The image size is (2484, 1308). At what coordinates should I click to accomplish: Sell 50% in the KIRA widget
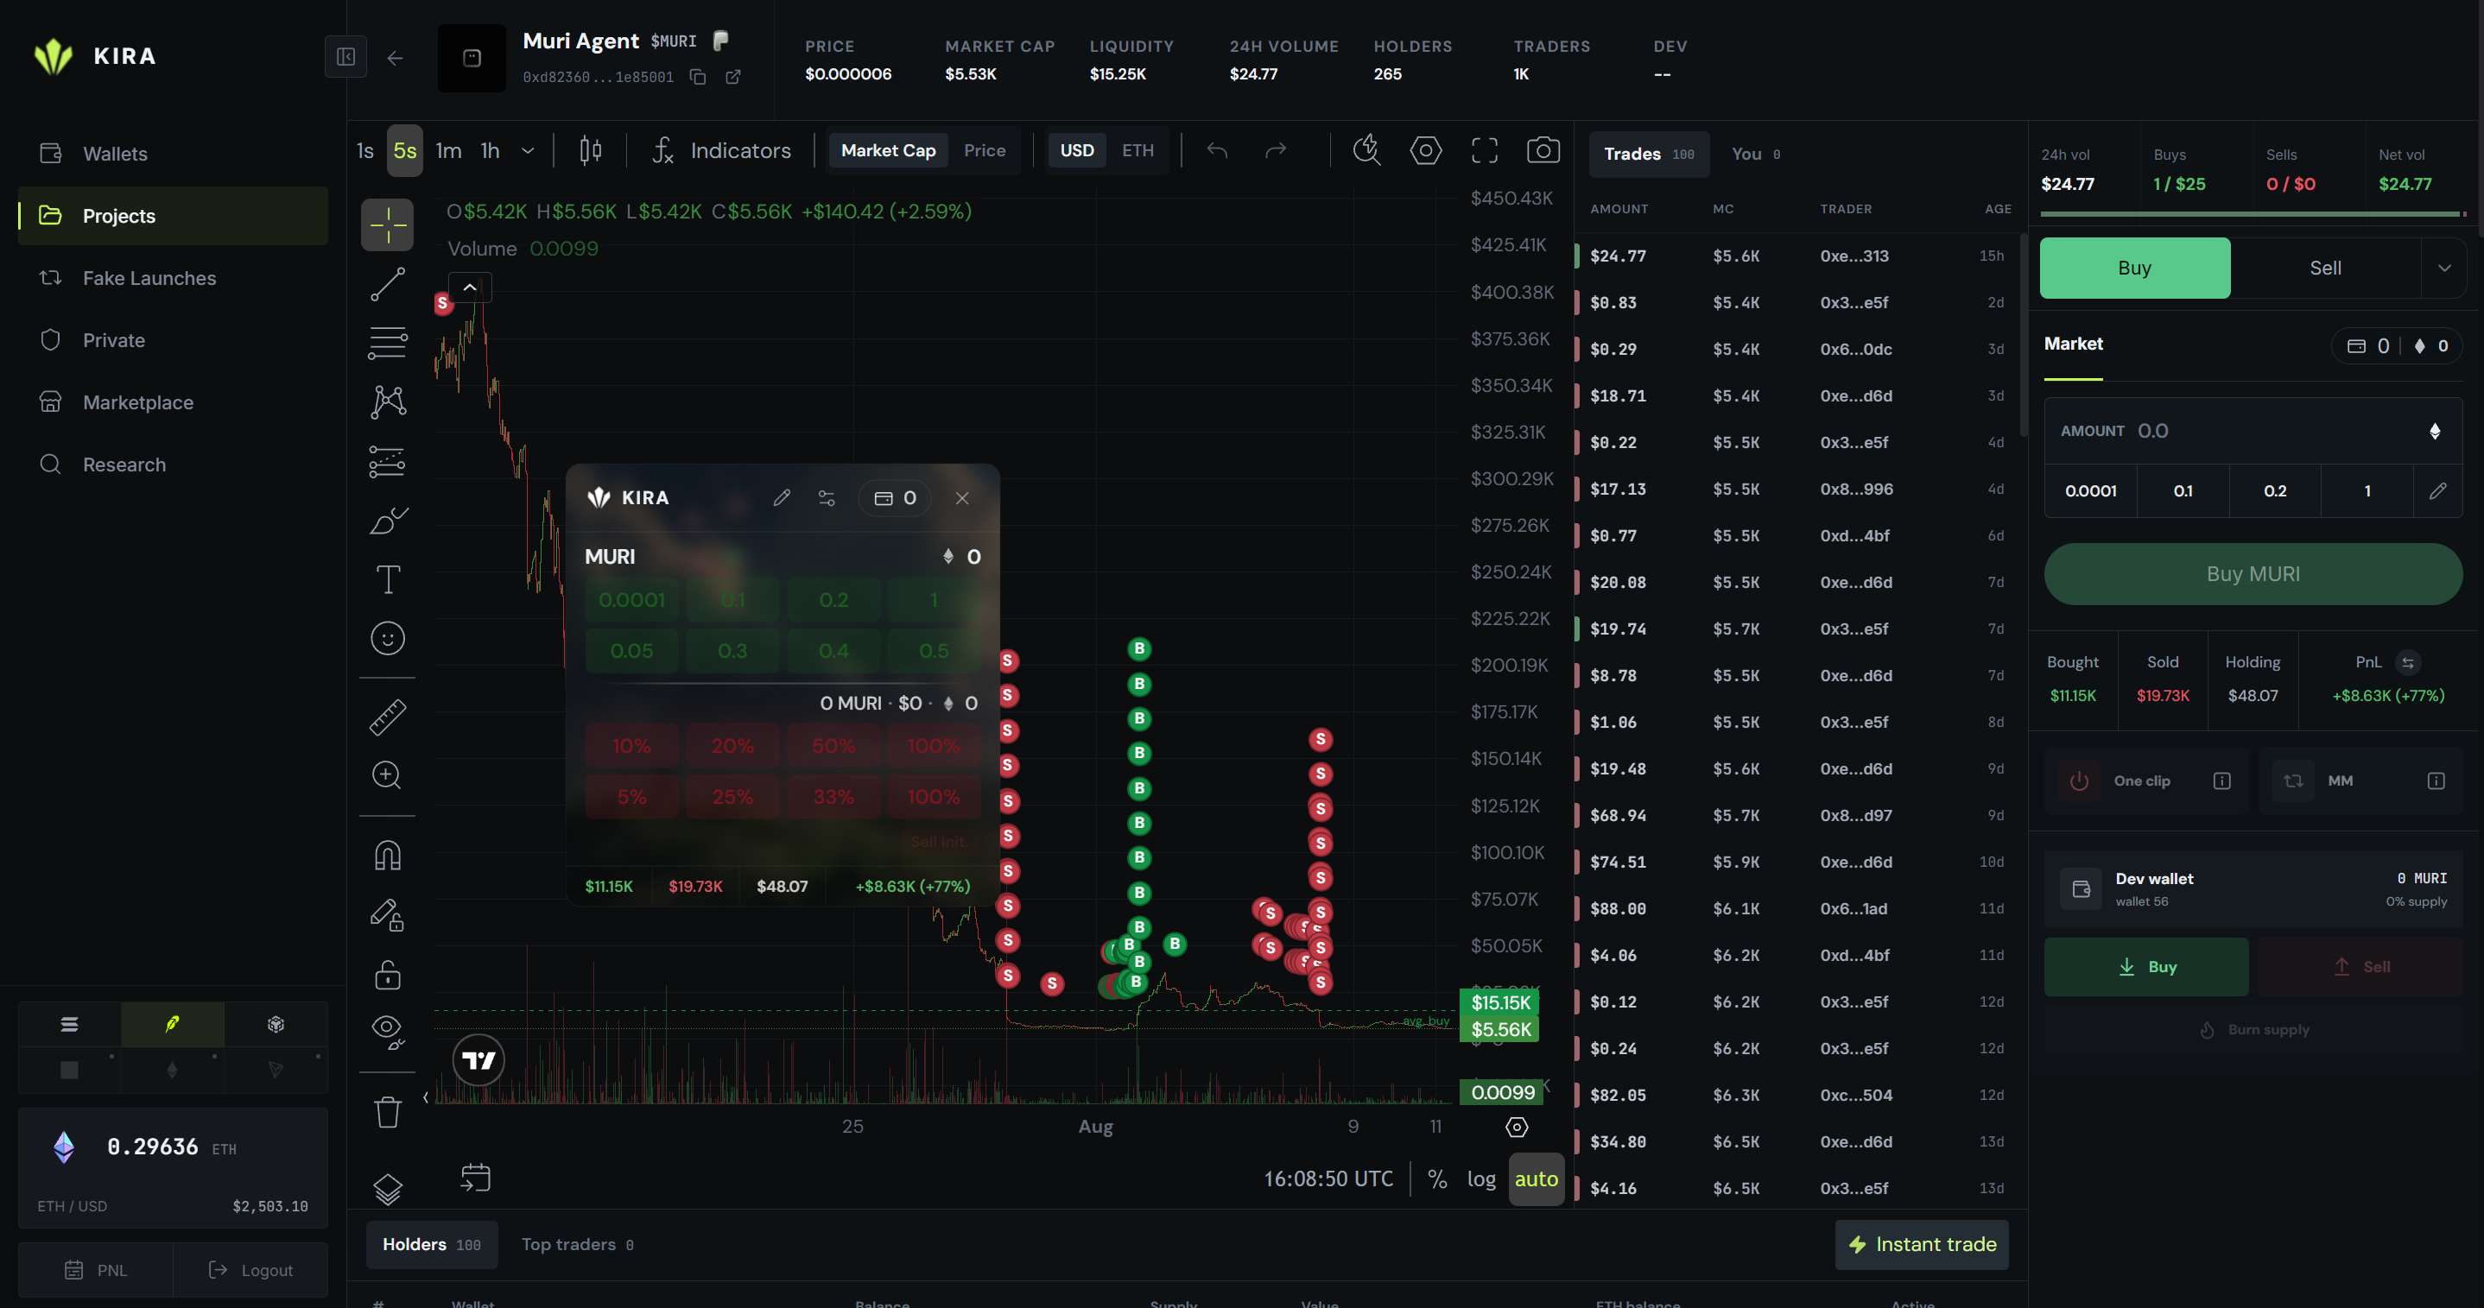[833, 746]
